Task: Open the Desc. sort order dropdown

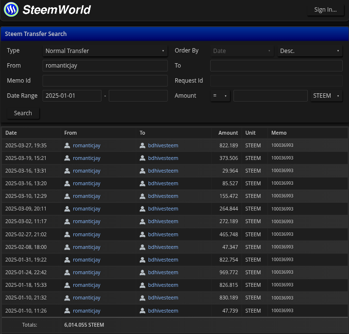Action: pyautogui.click(x=310, y=51)
